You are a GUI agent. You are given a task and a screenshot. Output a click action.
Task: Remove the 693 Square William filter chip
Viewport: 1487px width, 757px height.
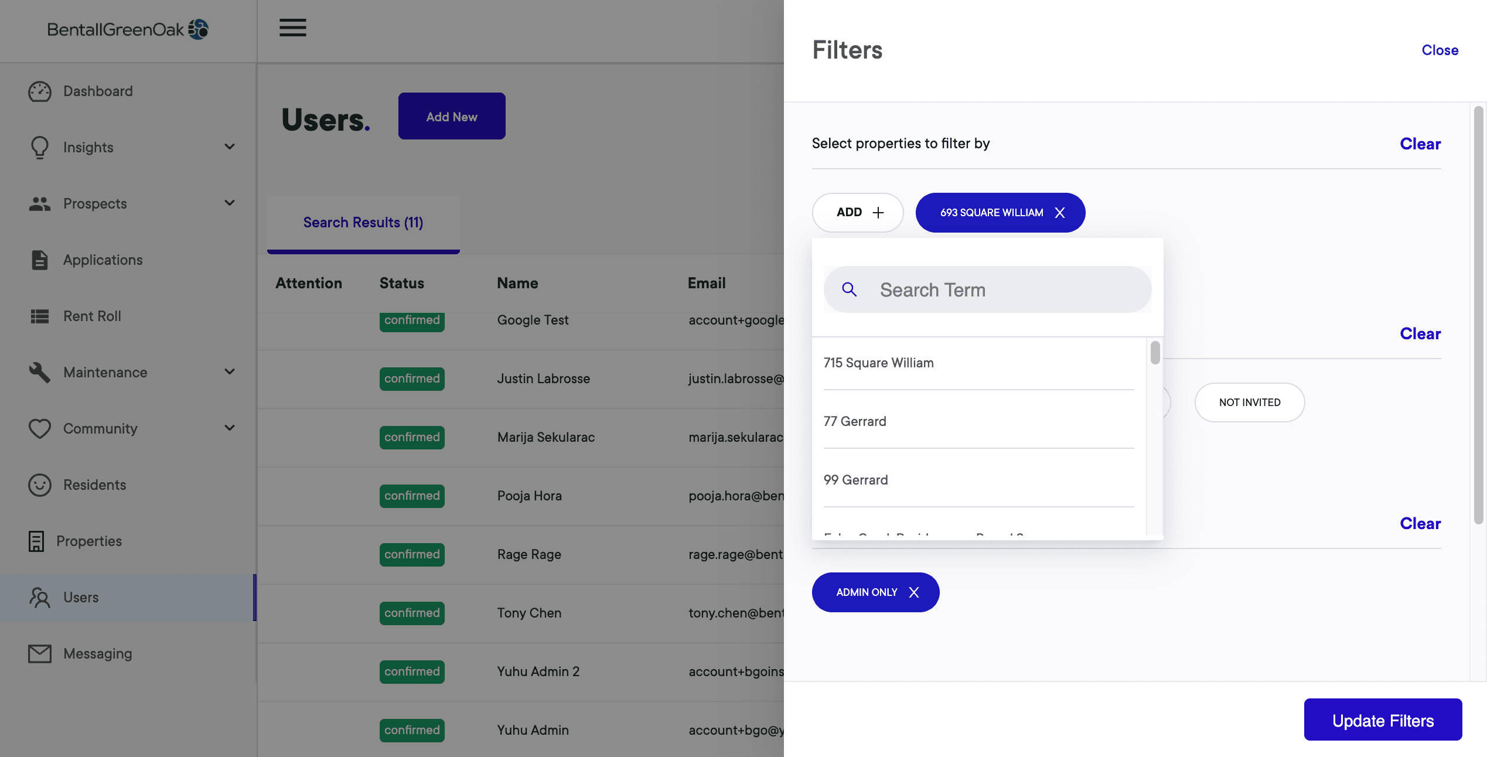[1060, 213]
